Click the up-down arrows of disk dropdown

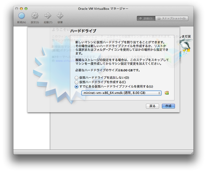(159, 93)
